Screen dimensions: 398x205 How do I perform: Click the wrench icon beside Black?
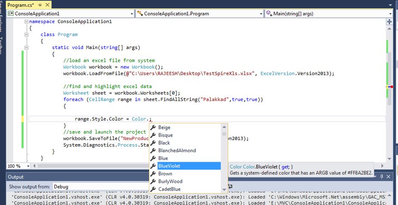point(153,143)
